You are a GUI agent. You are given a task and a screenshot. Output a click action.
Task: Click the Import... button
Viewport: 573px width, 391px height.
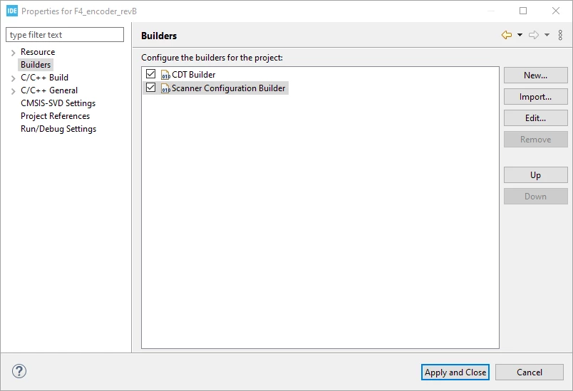click(x=536, y=97)
